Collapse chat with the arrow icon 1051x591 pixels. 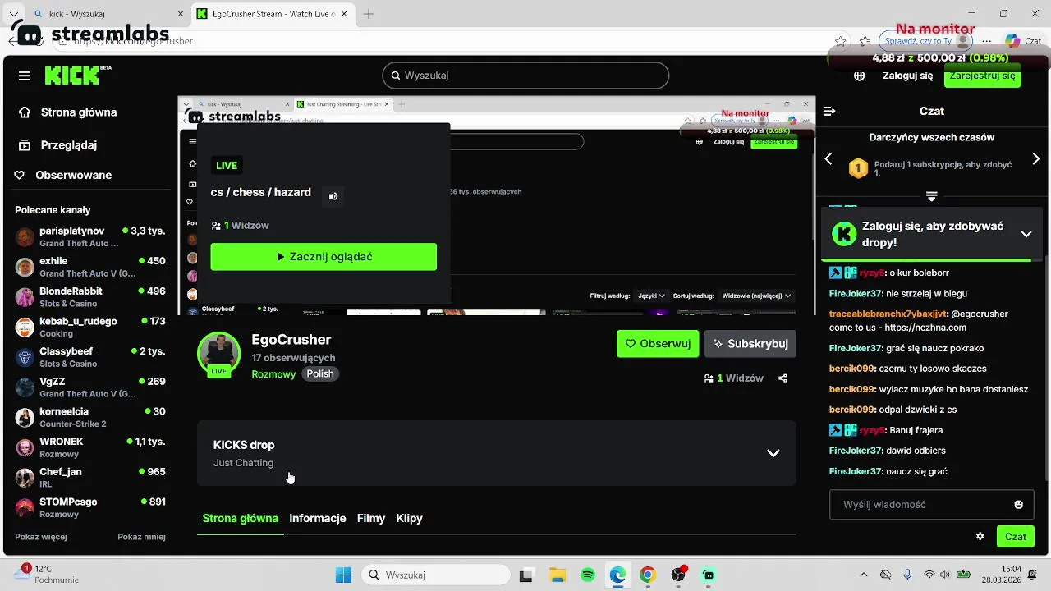829,111
